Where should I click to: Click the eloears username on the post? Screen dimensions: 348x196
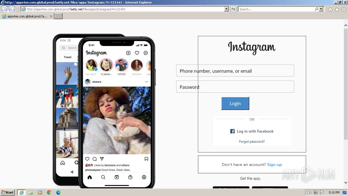(x=97, y=82)
